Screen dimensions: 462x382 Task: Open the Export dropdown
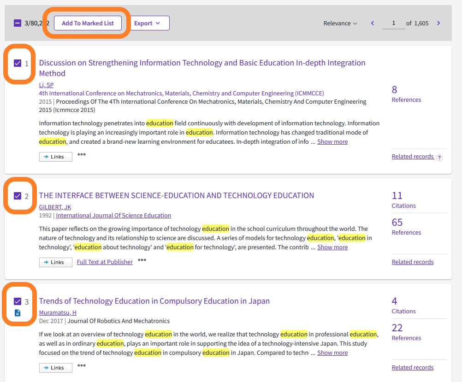(x=149, y=23)
